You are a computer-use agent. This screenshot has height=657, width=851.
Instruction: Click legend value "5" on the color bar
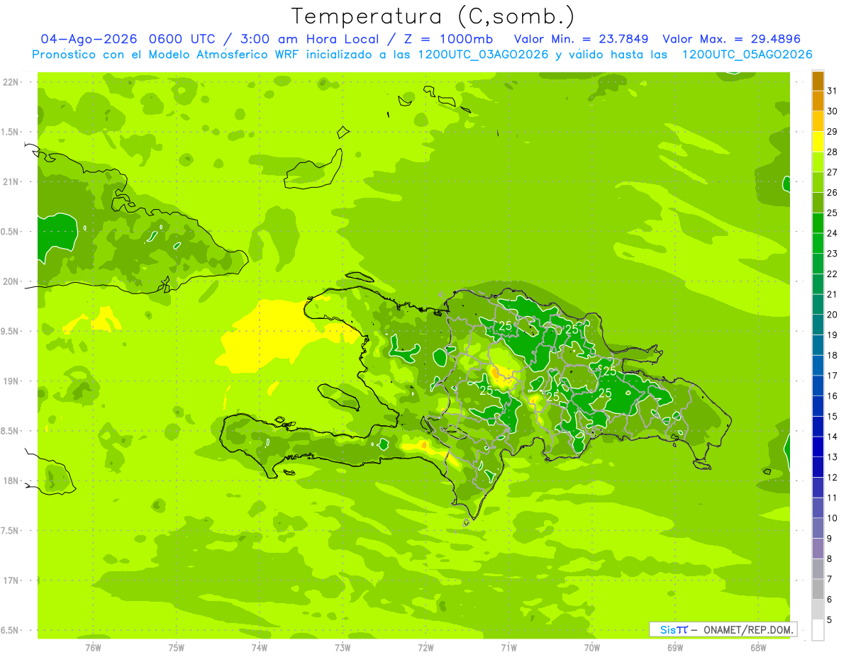click(830, 620)
